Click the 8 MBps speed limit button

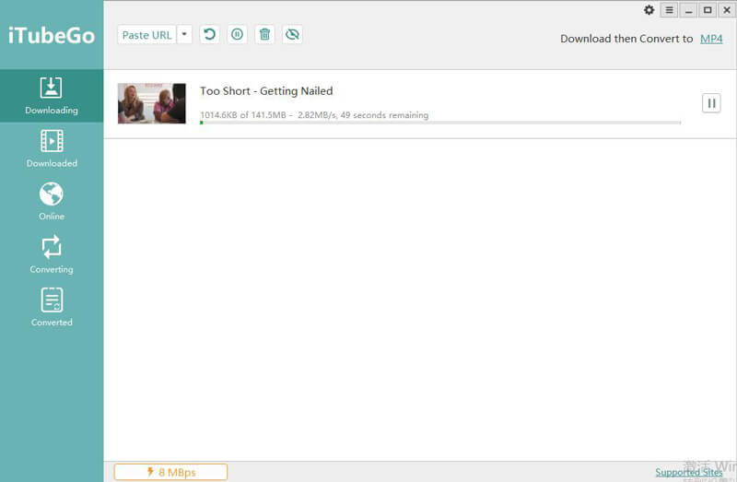pyautogui.click(x=170, y=472)
